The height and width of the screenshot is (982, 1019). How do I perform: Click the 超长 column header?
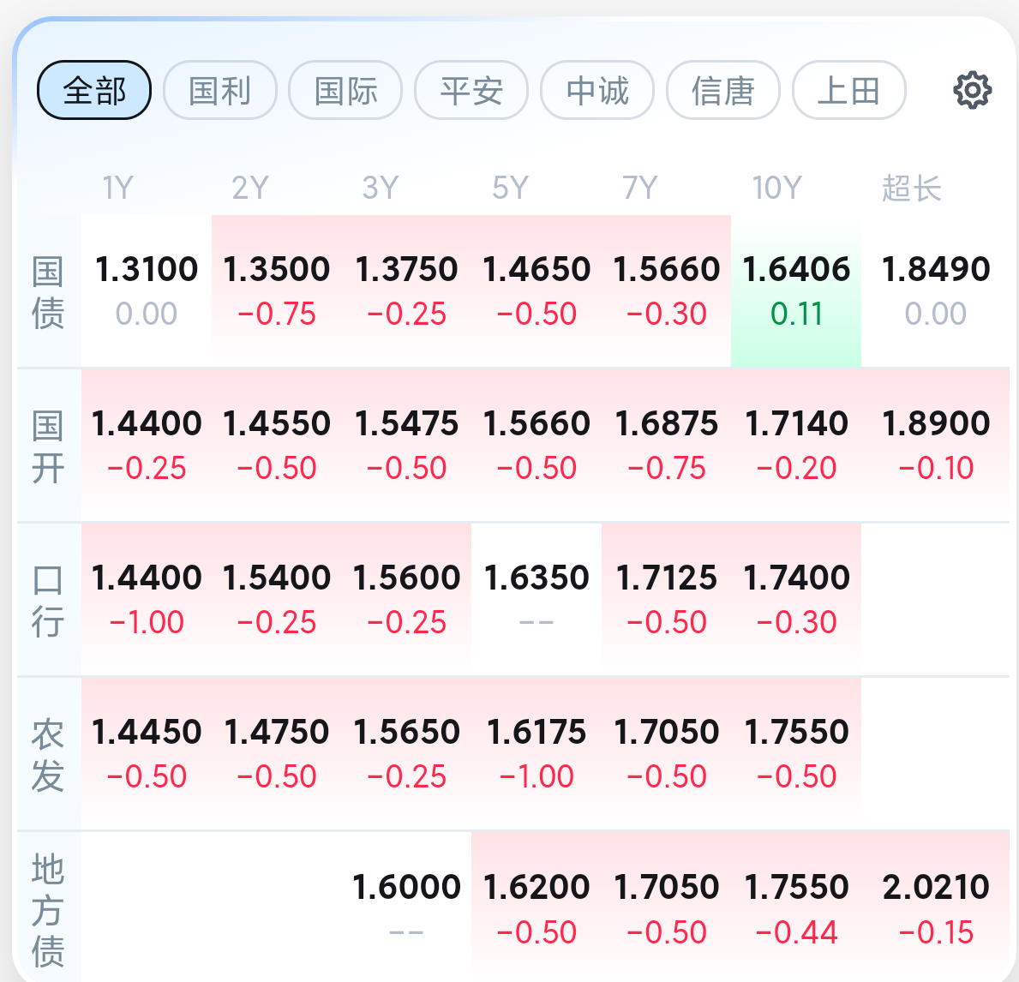click(911, 189)
